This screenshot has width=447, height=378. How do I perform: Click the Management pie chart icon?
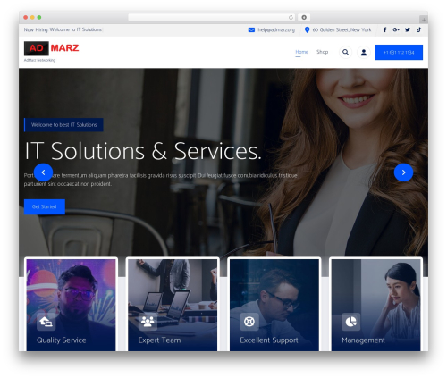[350, 322]
